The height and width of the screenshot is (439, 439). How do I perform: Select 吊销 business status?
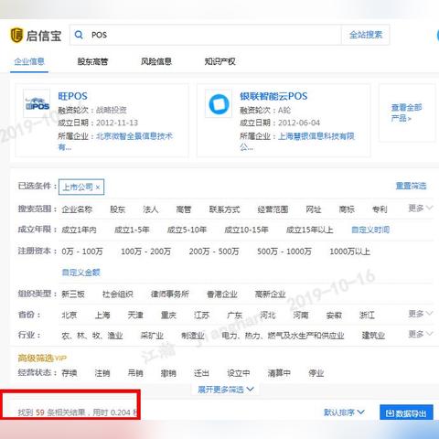[x=135, y=373]
